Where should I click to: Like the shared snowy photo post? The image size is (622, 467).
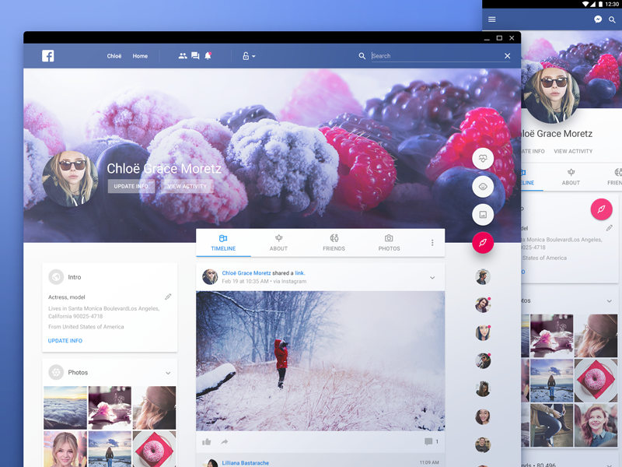pyautogui.click(x=207, y=441)
